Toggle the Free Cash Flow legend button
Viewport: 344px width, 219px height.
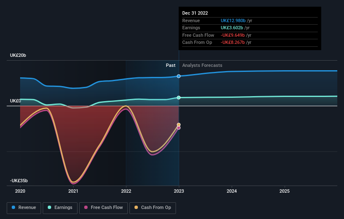pyautogui.click(x=103, y=208)
